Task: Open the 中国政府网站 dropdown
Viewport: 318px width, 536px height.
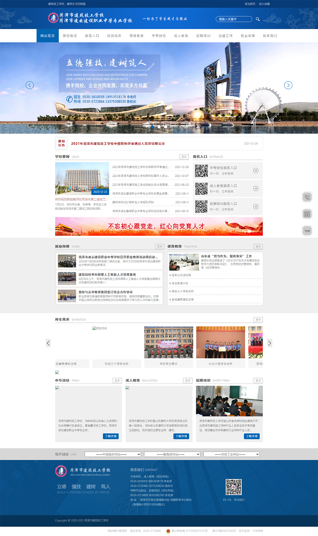Action: coord(113,454)
